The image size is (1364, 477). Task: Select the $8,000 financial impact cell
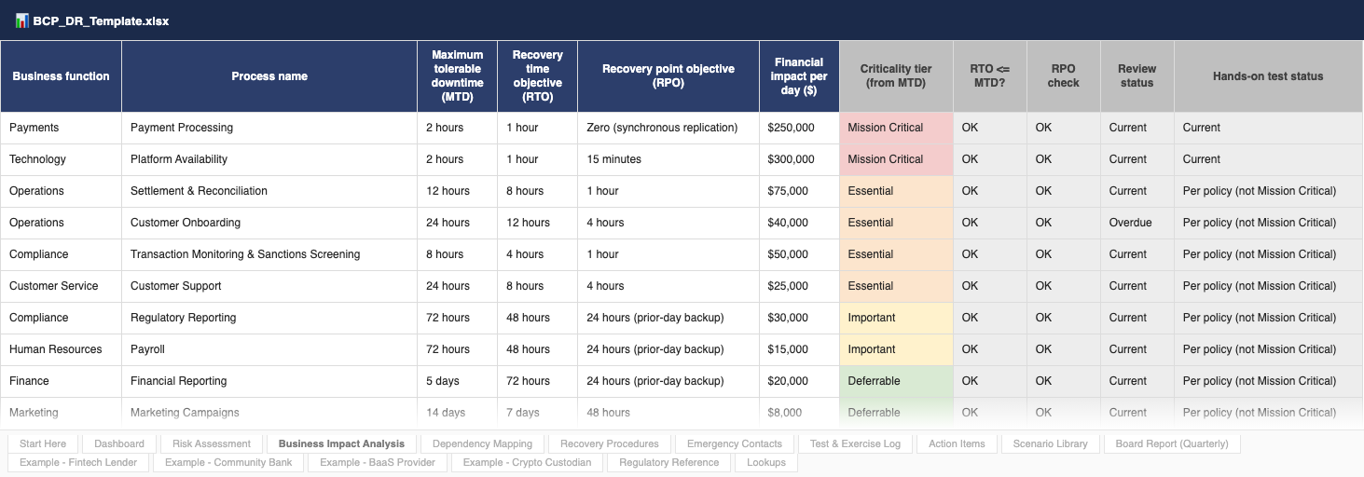(x=799, y=413)
